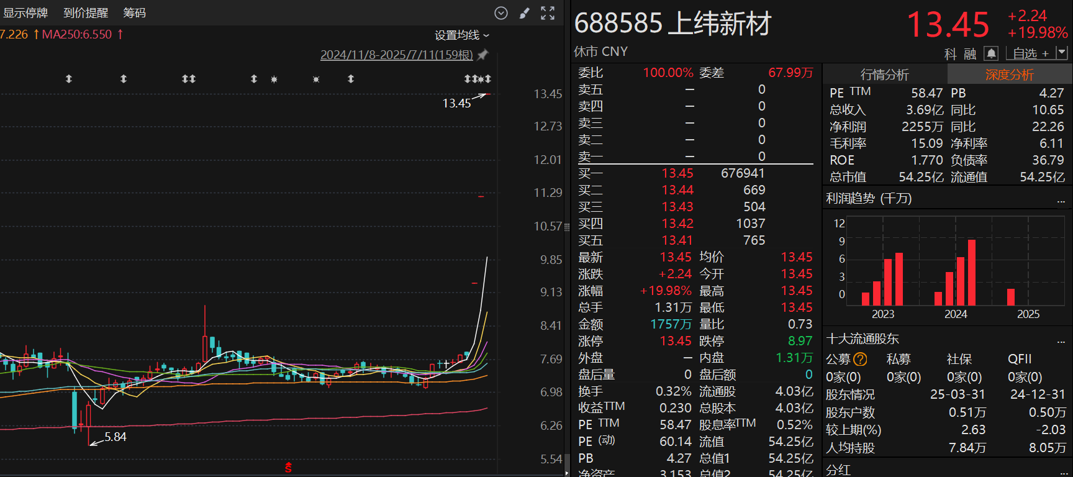Click the 2024/11/8-2025/7/11 date range link
This screenshot has height=477, width=1073.
tap(396, 55)
